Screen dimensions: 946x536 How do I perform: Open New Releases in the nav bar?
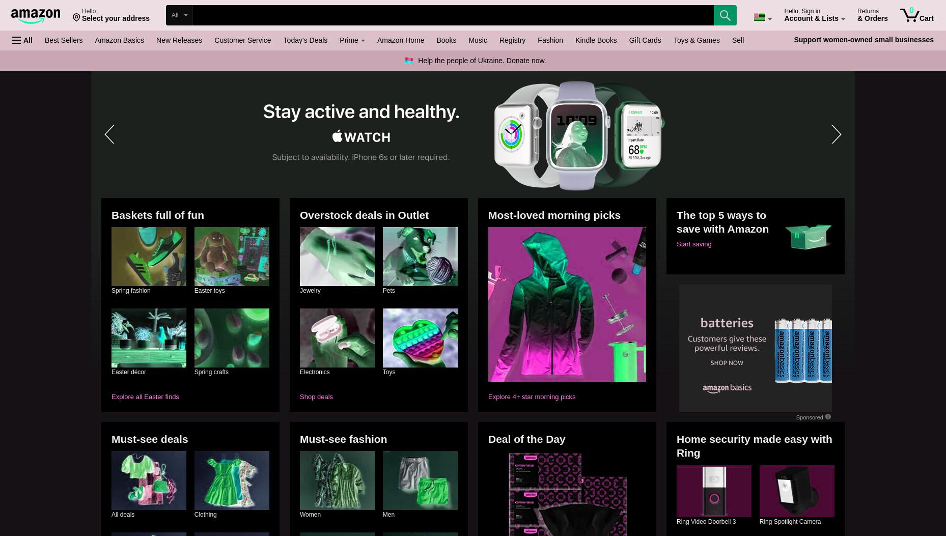[x=179, y=40]
